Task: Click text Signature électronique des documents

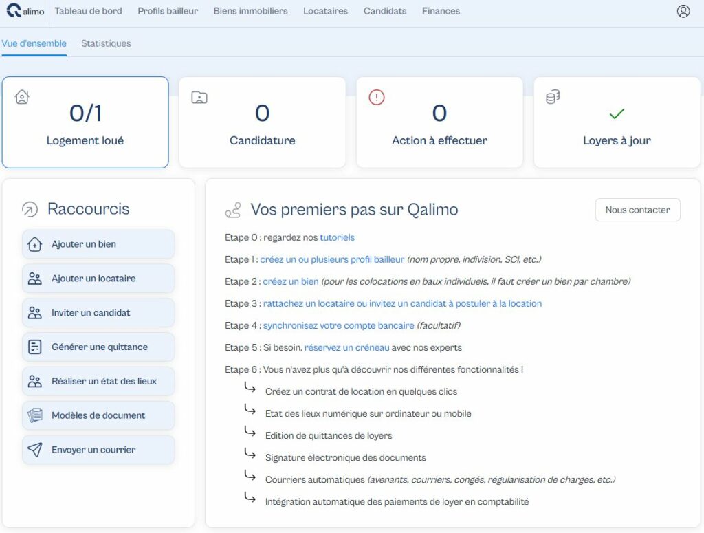Action: 346,457
